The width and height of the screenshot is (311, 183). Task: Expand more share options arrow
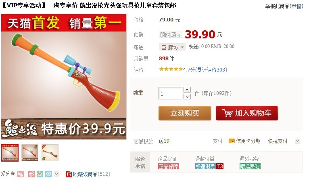(x=56, y=174)
